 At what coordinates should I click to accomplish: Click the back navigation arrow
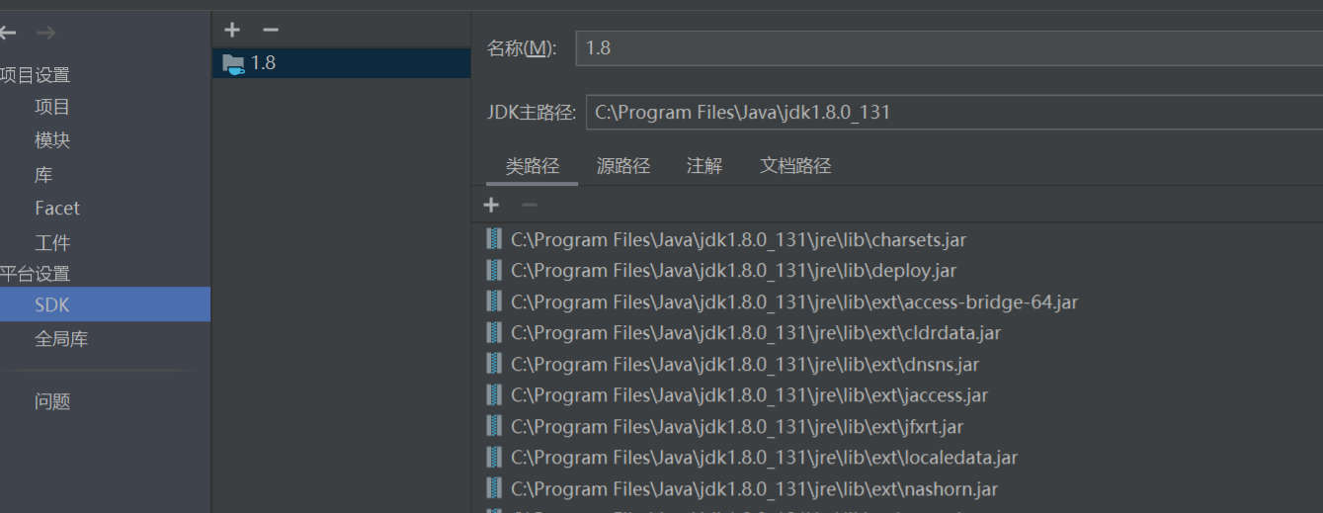coord(8,34)
